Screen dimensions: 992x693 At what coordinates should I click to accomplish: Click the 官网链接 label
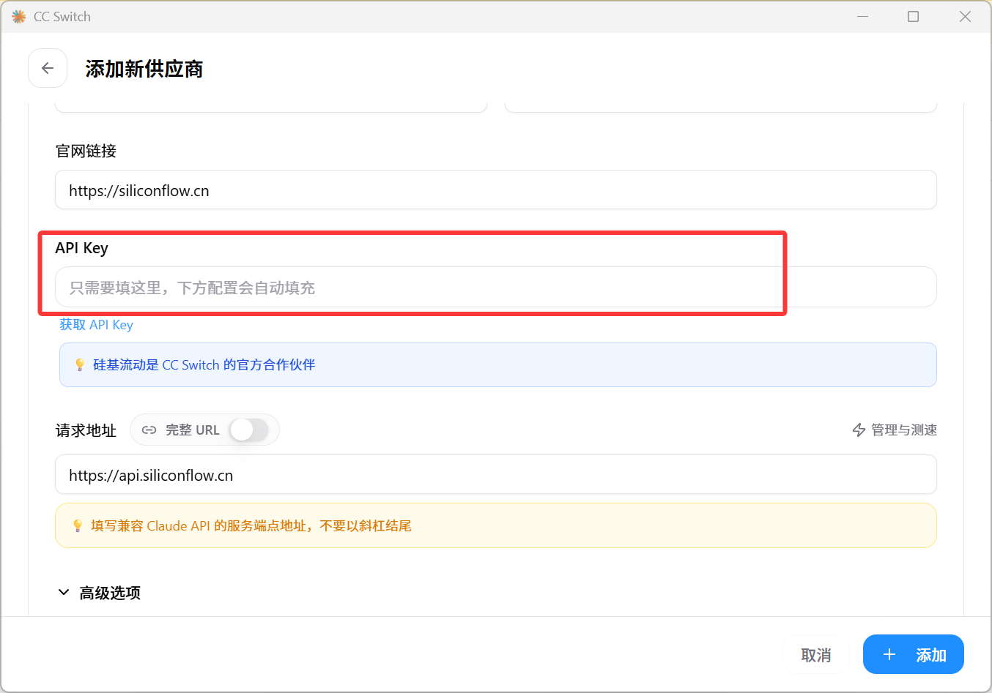click(x=86, y=151)
